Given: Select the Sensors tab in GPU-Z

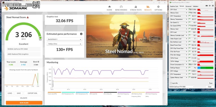Looking at the screenshot, I should (182, 6).
